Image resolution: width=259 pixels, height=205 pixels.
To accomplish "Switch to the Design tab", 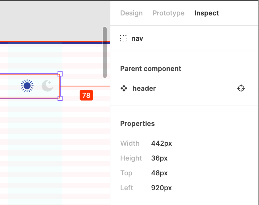I will click(x=131, y=13).
